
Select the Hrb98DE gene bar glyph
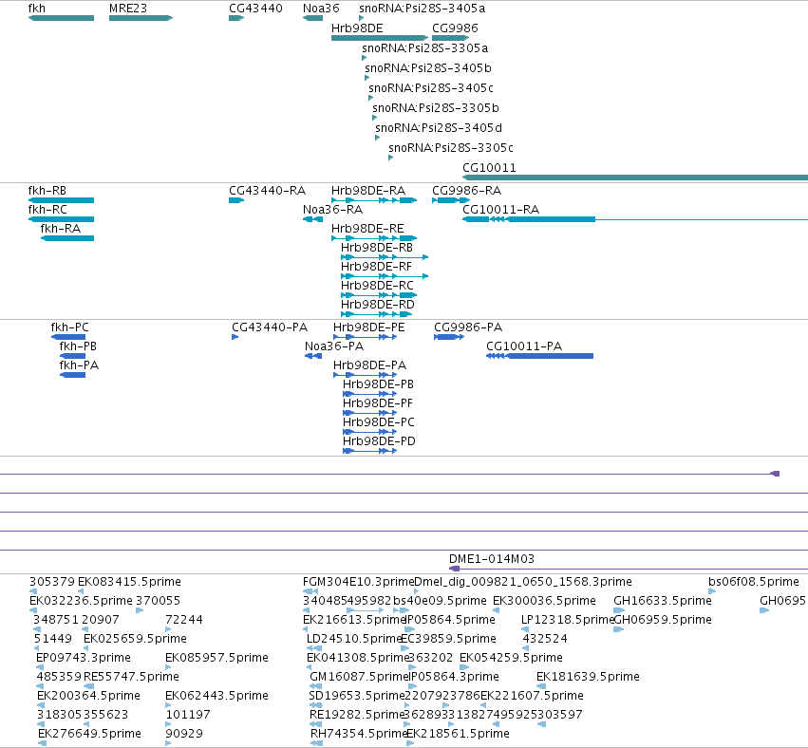(379, 38)
